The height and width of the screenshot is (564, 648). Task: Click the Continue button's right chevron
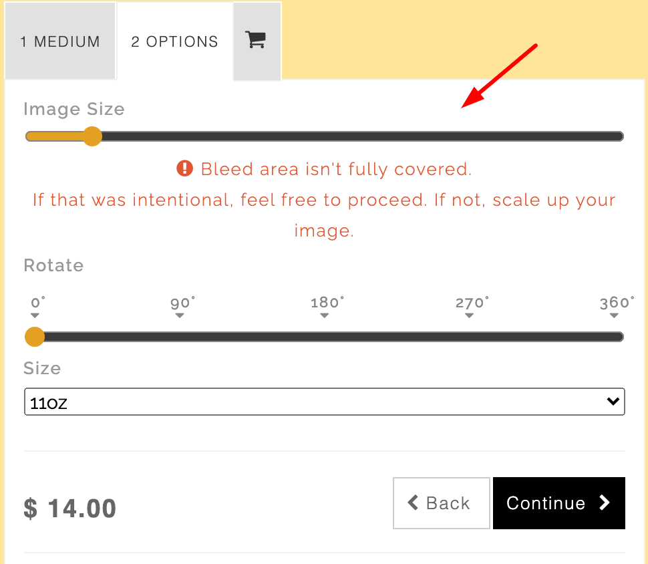[x=605, y=503]
